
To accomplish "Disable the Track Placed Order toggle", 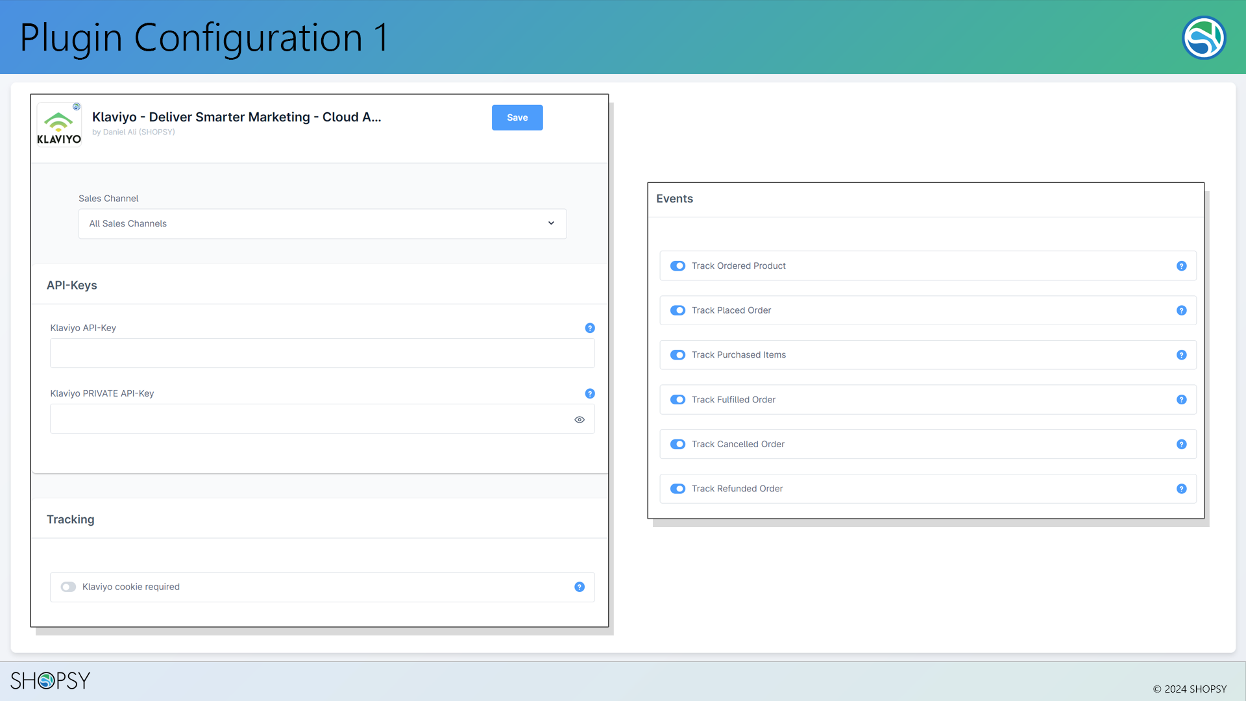I will point(678,310).
